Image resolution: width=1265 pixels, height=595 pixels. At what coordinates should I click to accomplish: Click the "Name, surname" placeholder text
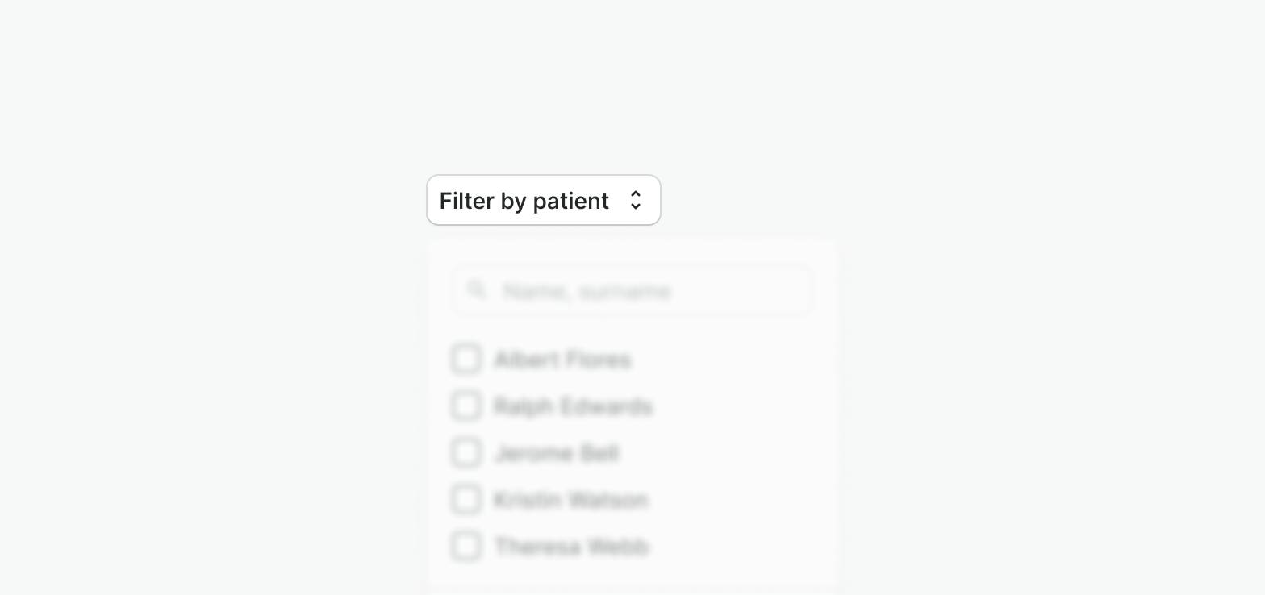point(587,291)
